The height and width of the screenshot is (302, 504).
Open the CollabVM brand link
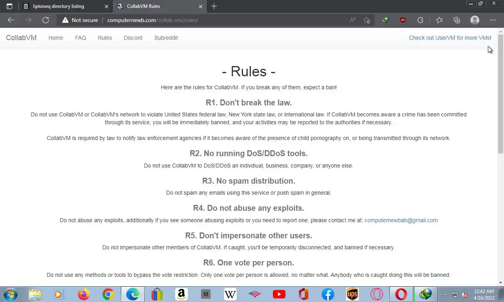(21, 38)
